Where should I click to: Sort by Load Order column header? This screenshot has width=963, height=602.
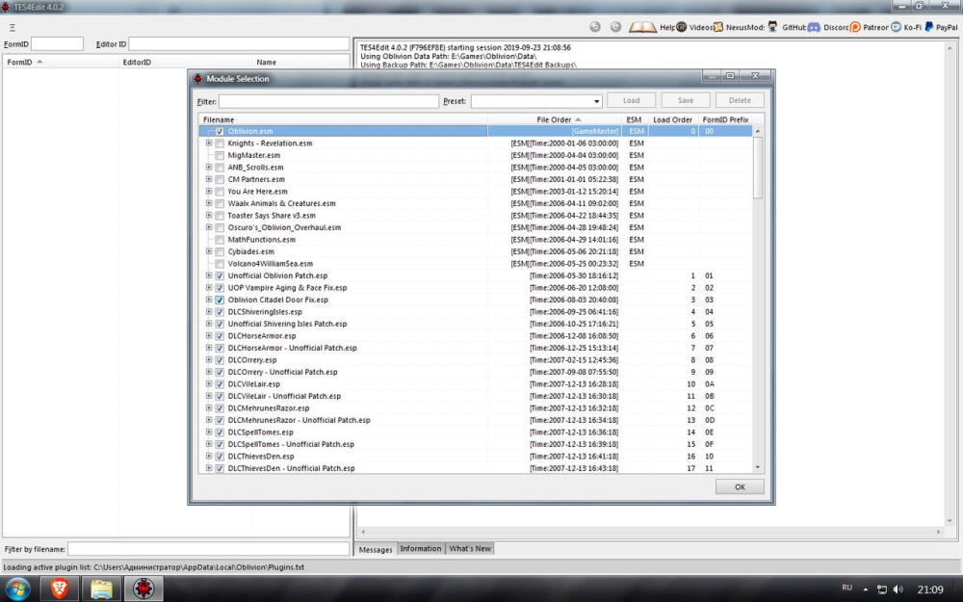[x=672, y=119]
